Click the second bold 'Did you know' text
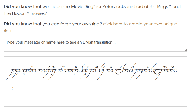The height and width of the screenshot is (110, 189). [x=18, y=24]
